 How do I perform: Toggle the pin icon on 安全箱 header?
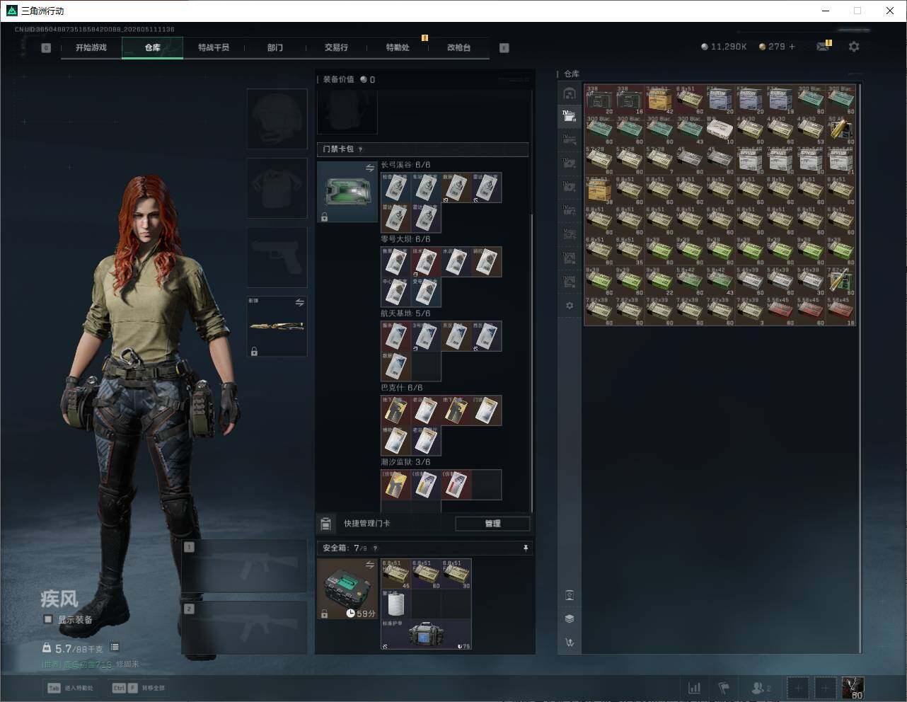pos(525,548)
